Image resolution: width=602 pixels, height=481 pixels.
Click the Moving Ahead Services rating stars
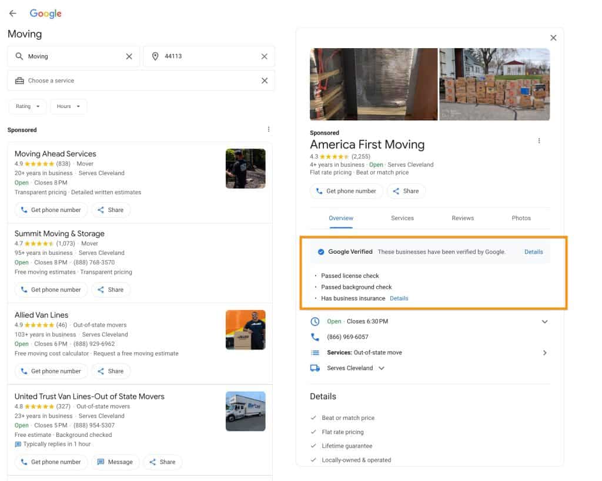pos(39,164)
